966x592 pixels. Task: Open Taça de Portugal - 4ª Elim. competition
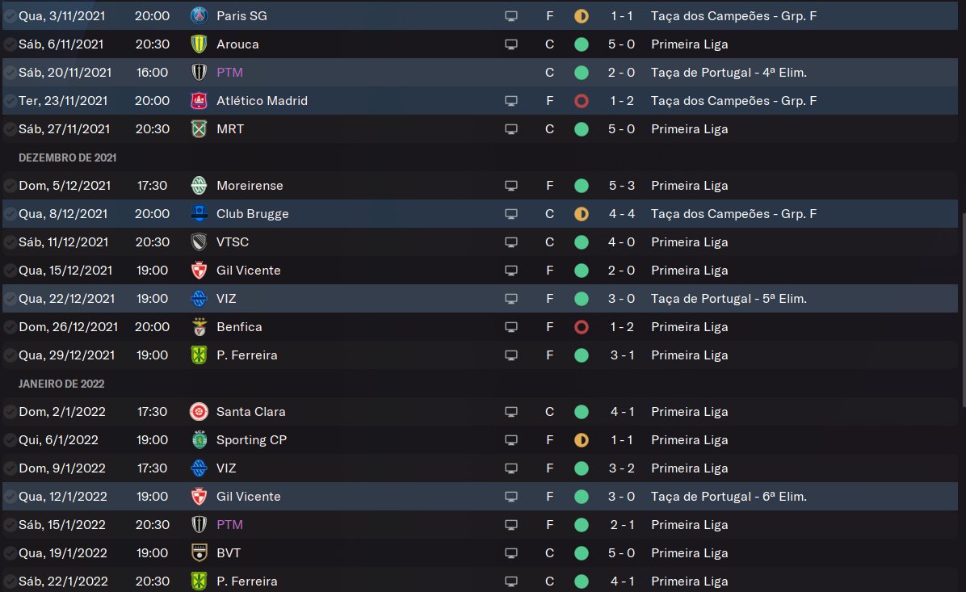729,73
